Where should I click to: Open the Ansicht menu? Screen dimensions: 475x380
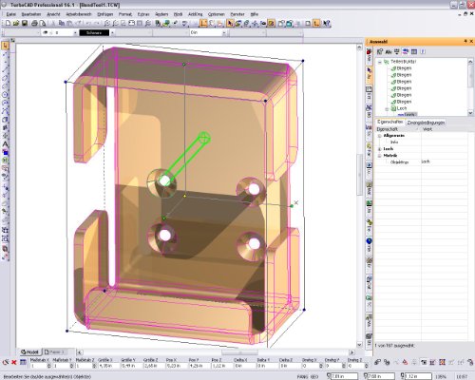[53, 14]
